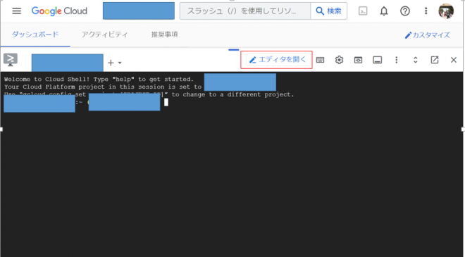Open Cloud Shell web preview
The width and height of the screenshot is (465, 257).
point(358,60)
